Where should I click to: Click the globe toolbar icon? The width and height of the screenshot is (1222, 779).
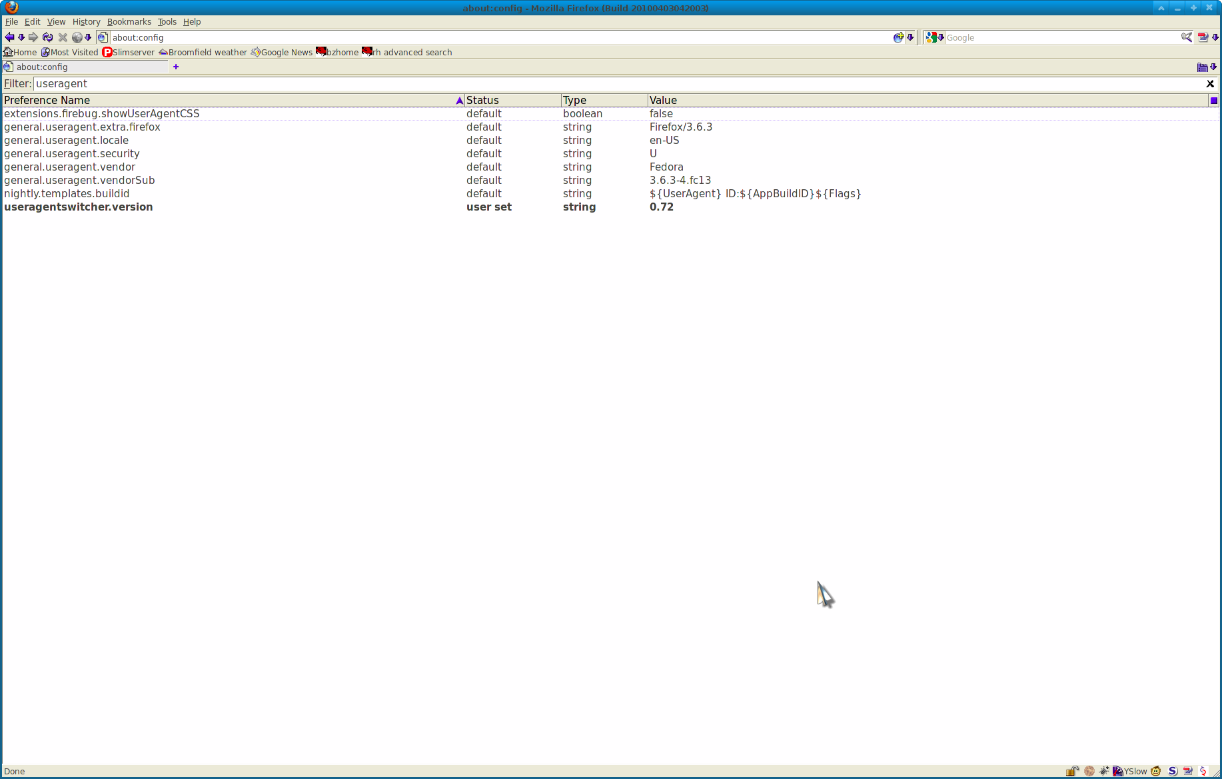tap(77, 37)
